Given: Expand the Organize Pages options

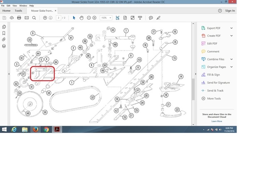Looking at the screenshot, I should pos(232,67).
